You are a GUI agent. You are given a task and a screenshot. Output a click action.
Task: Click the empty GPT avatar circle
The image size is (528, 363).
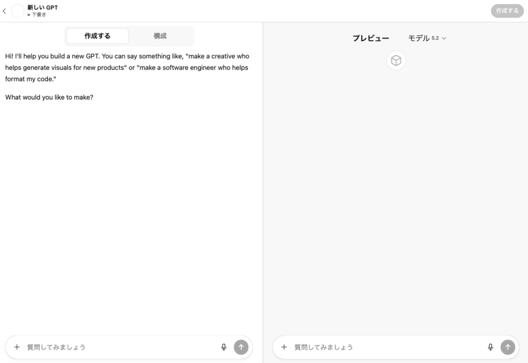tap(18, 11)
